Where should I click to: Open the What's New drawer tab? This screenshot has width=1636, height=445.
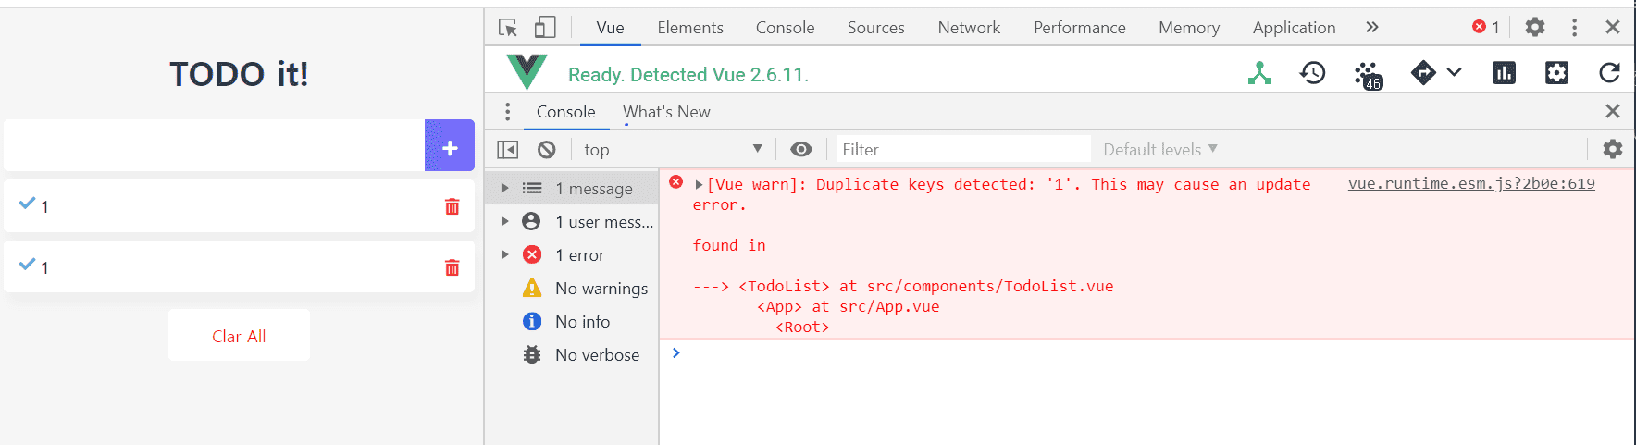click(x=666, y=112)
